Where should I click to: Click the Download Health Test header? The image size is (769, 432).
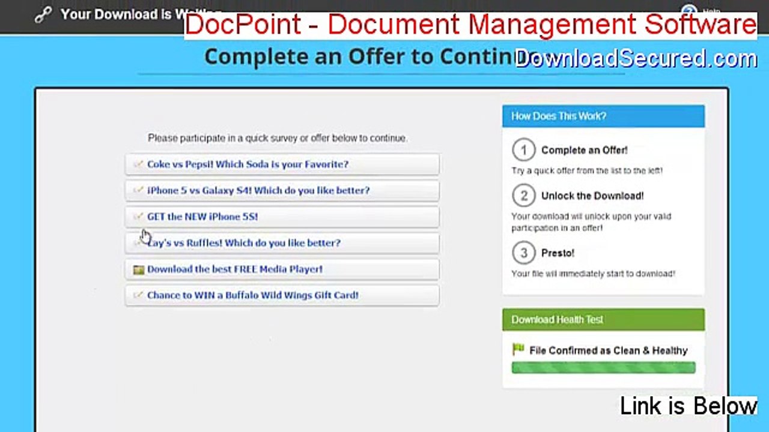point(603,320)
